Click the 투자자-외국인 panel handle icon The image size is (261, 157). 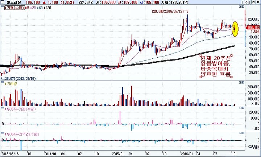coord(2,133)
